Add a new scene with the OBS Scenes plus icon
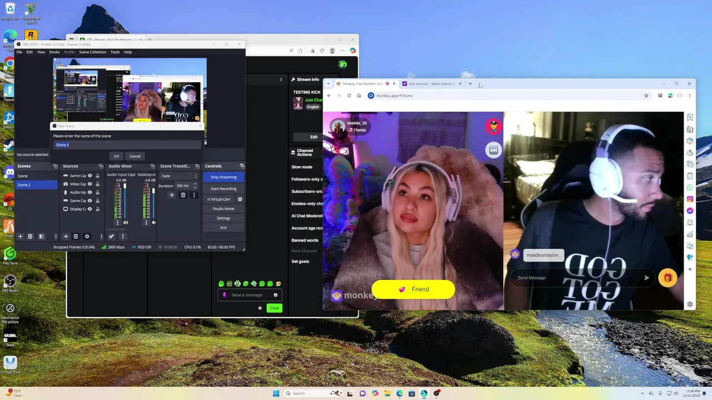 [20, 236]
